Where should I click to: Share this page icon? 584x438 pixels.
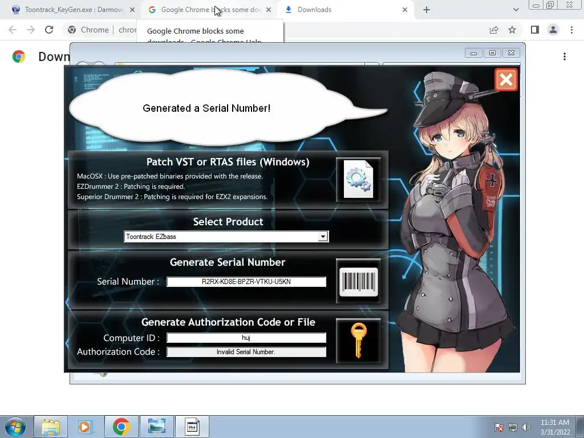point(494,30)
